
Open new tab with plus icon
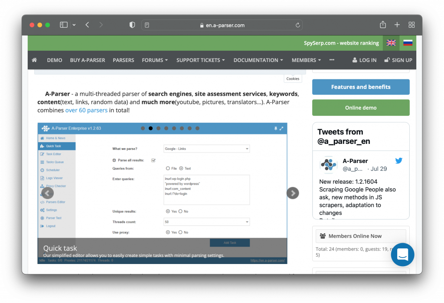coord(397,25)
